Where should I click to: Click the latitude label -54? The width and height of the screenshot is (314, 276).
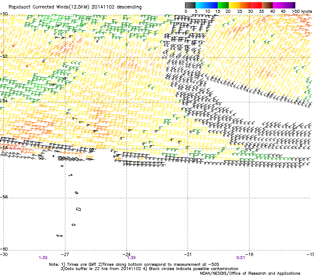[x=4, y=101]
